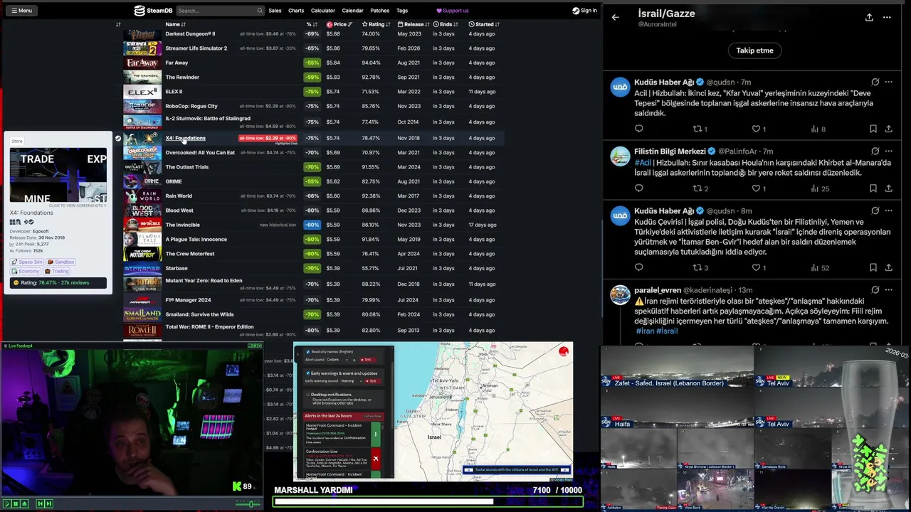Bookmark the Filistin Bilgi Merkezi tweet
The height and width of the screenshot is (512, 911).
tap(873, 188)
